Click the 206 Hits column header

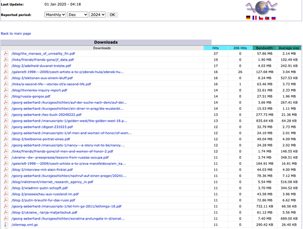coord(240,48)
